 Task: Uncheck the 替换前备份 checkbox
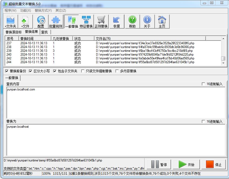(x=7, y=71)
